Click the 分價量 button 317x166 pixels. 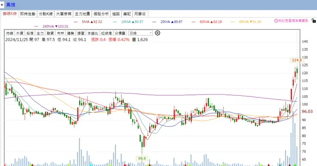pyautogui.click(x=120, y=33)
